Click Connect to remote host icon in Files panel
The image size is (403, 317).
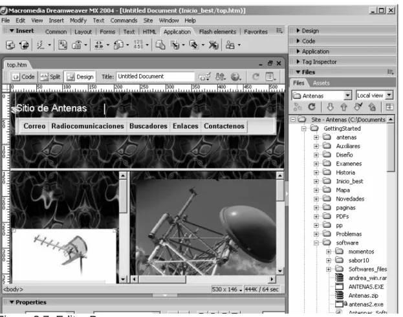tap(298, 107)
